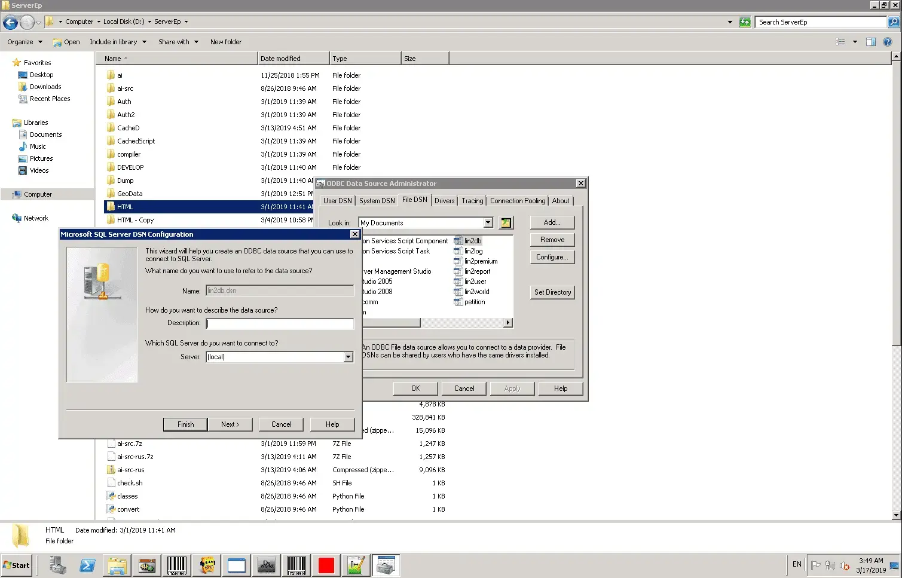Viewport: 902px width, 578px height.
Task: Click the Forward navigation arrow in Explorer
Action: pos(27,23)
